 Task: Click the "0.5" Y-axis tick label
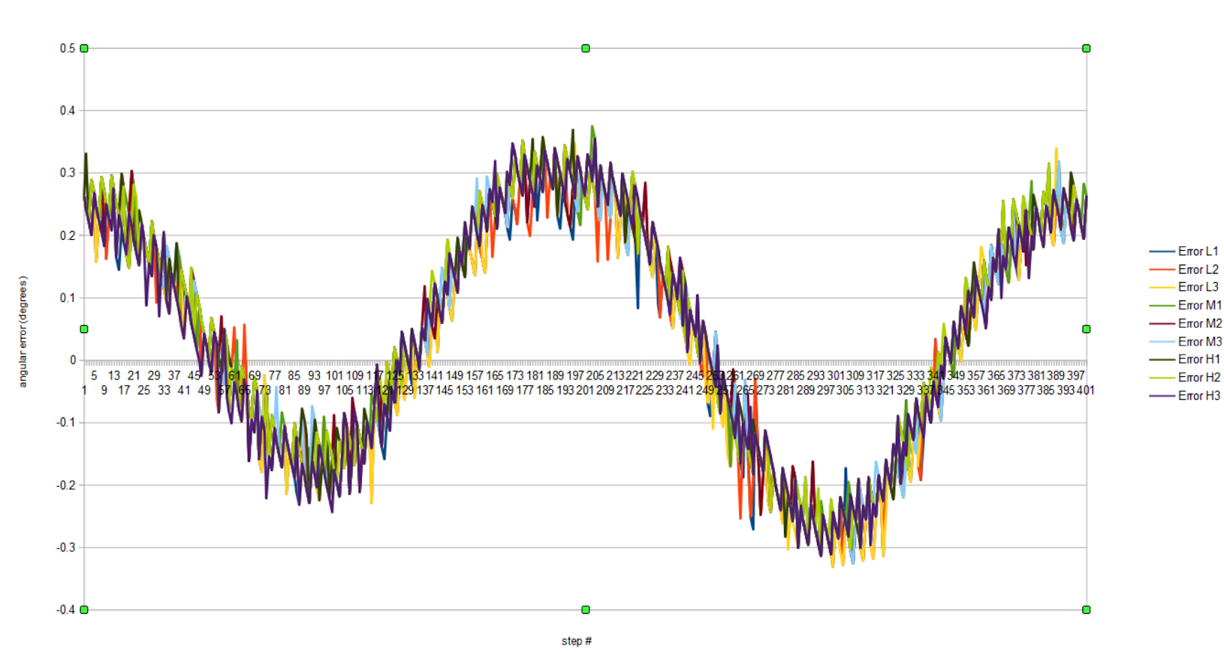coord(67,48)
